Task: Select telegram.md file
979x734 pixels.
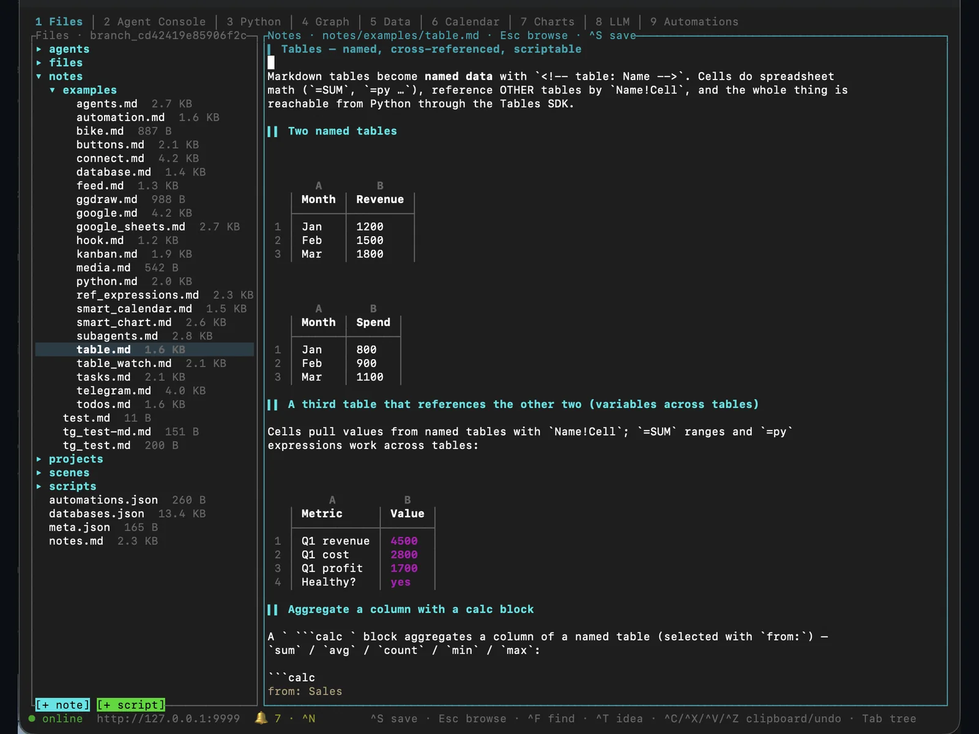Action: 113,391
